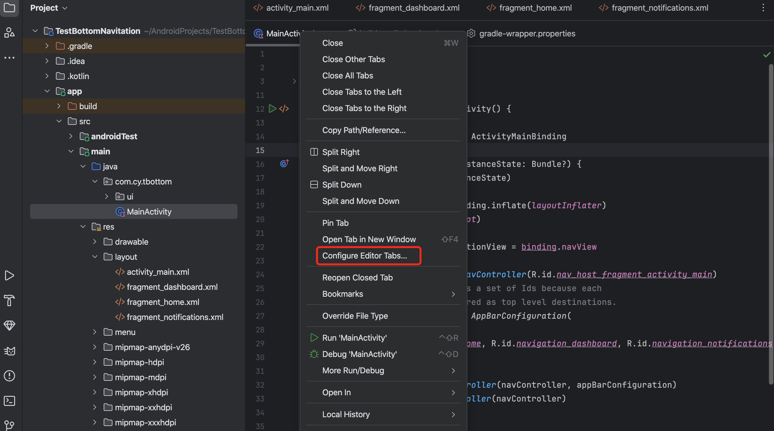This screenshot has height=431, width=774.
Task: Select Close All Tabs
Action: (x=384, y=76)
